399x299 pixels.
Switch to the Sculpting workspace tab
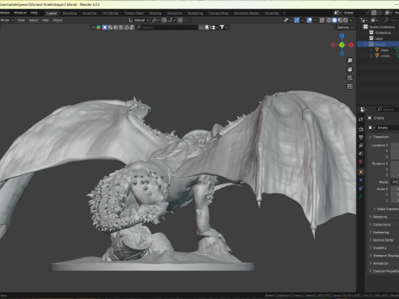pos(90,13)
